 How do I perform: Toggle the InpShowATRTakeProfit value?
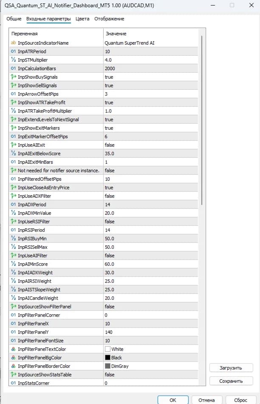[150, 102]
